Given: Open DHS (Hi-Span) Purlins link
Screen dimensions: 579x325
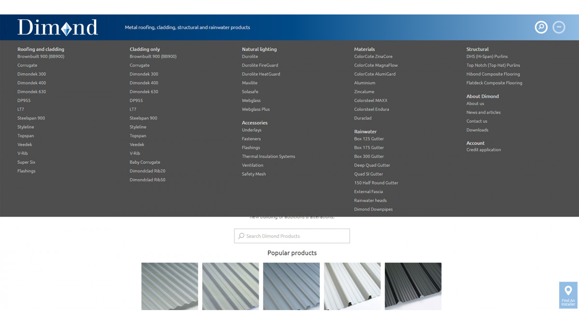Looking at the screenshot, I should click(487, 56).
